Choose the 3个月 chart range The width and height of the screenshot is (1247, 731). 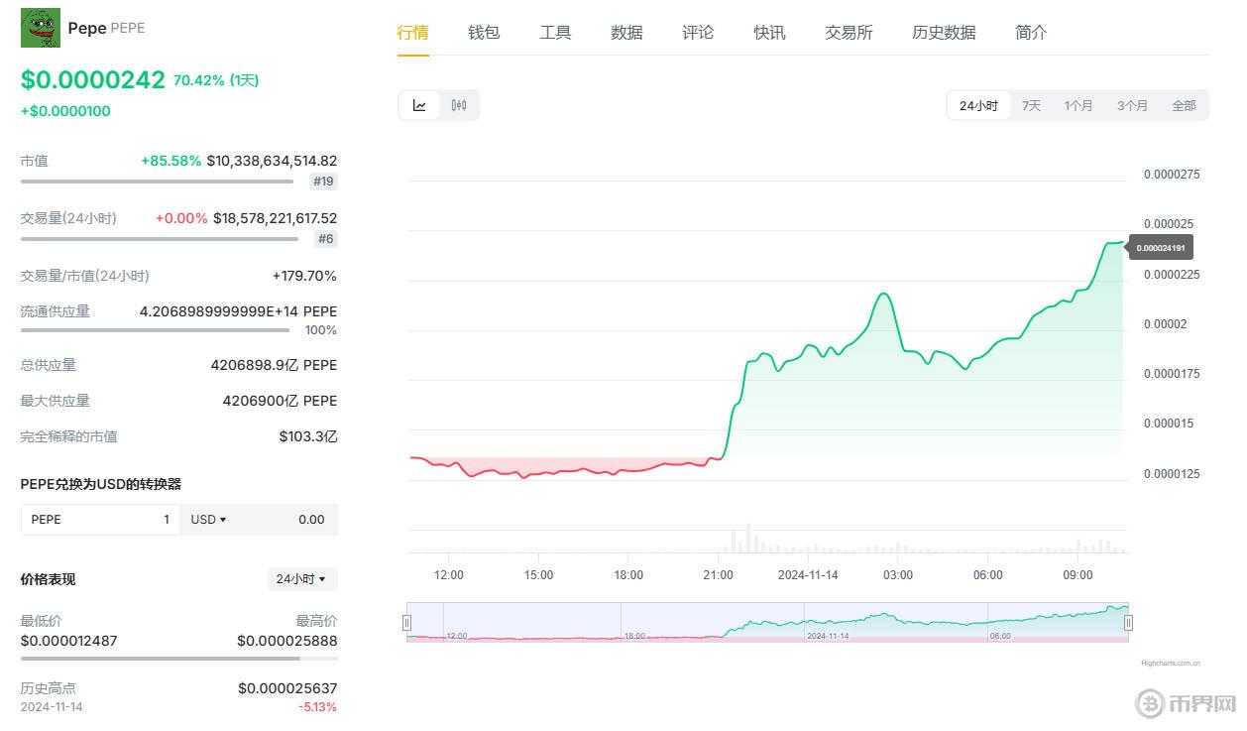[x=1132, y=105]
